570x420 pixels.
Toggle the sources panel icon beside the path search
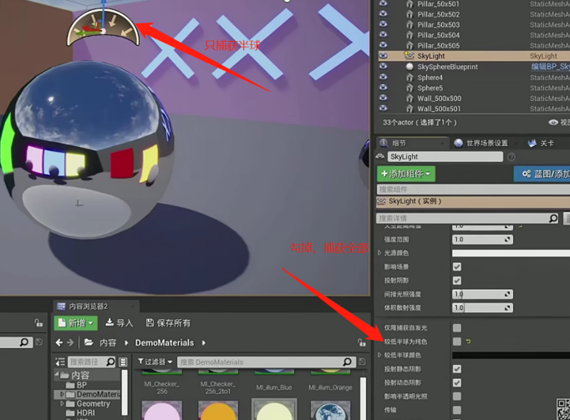click(124, 362)
